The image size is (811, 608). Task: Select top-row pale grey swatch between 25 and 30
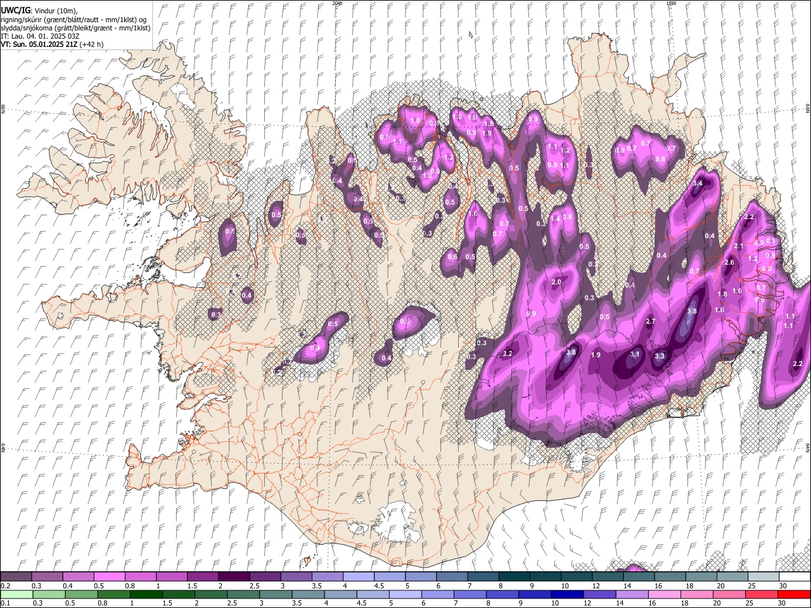tap(764, 577)
